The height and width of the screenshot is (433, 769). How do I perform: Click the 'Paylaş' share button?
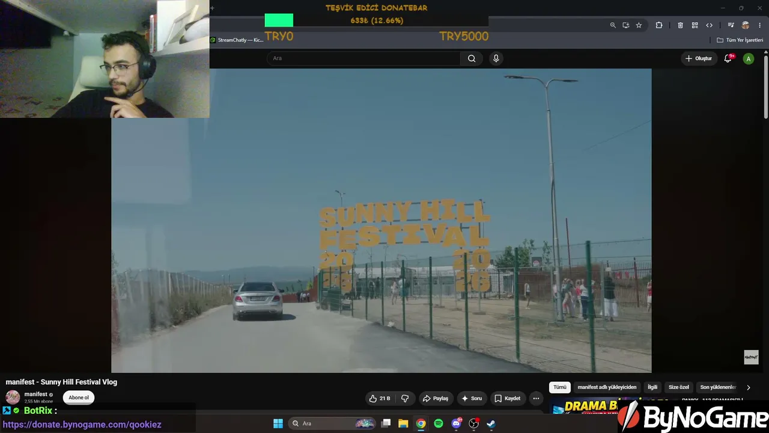pyautogui.click(x=436, y=398)
